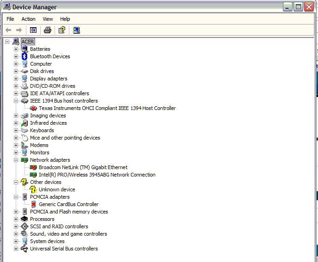Click the disabled Texas Instruments 1394 controller icon
Viewport: 318px width, 262px height.
tap(33, 108)
